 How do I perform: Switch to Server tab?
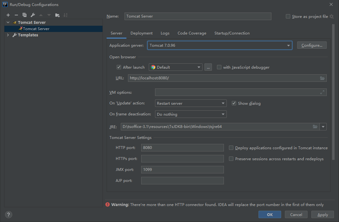pyautogui.click(x=116, y=33)
